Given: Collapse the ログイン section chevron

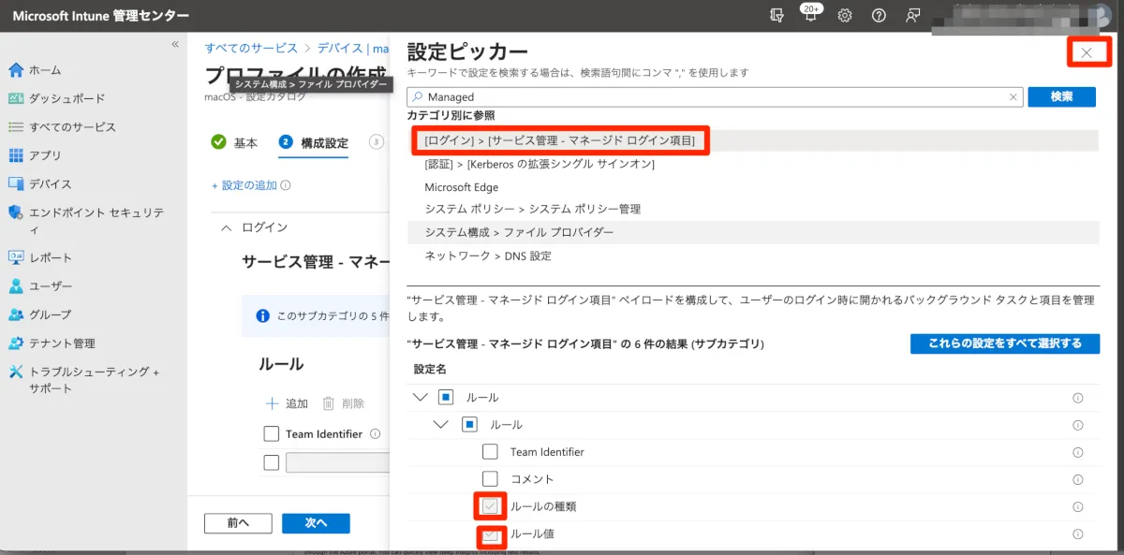Looking at the screenshot, I should pos(226,227).
